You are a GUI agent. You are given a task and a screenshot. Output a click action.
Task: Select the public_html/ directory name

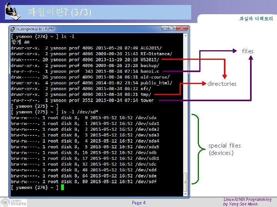click(x=156, y=83)
